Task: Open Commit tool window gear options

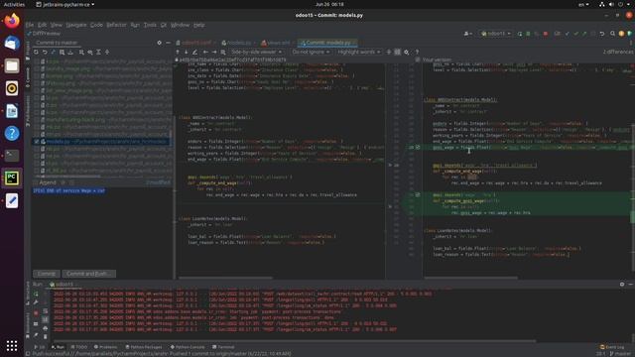Action: 159,43
